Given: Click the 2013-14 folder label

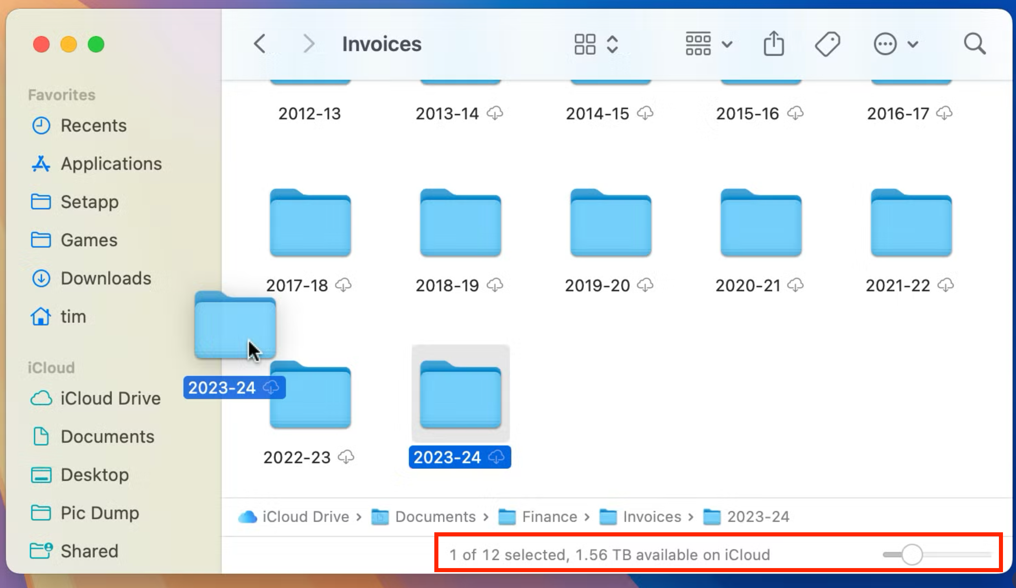Looking at the screenshot, I should (447, 113).
